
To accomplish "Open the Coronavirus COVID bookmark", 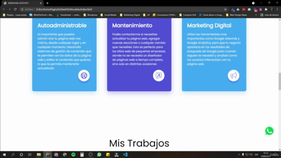I will pos(165,15).
